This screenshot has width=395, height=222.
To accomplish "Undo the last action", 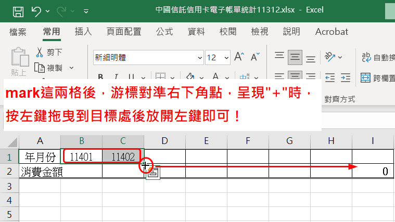I will tap(36, 10).
